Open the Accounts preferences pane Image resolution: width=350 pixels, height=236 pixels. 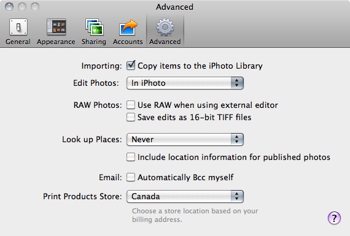click(x=128, y=32)
